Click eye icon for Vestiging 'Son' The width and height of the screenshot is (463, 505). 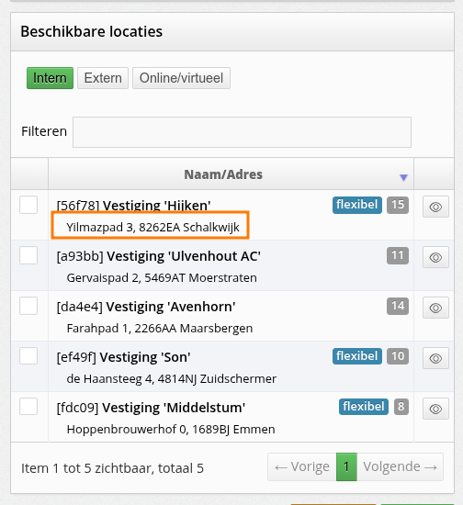[x=435, y=358]
